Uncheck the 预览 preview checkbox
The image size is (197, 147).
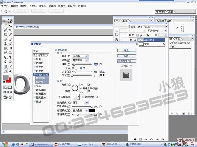click(x=122, y=66)
